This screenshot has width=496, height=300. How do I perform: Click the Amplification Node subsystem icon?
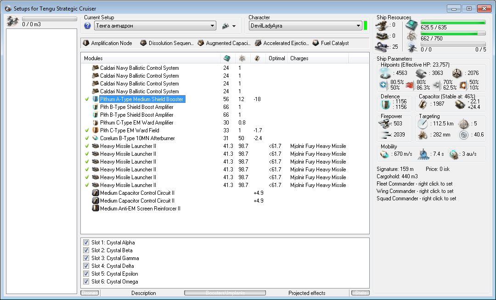(x=86, y=43)
